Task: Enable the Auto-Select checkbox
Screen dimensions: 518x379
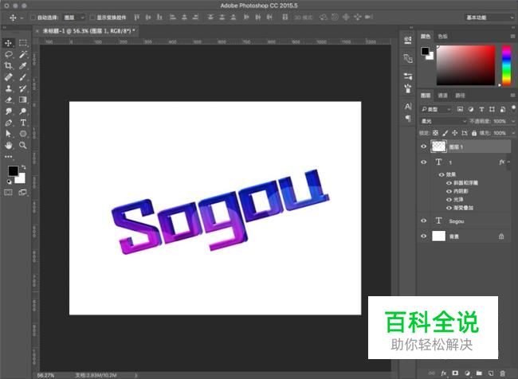Action: click(x=33, y=18)
